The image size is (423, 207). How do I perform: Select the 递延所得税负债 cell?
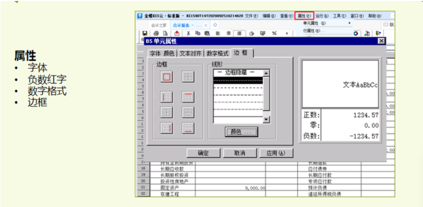pos(329,194)
